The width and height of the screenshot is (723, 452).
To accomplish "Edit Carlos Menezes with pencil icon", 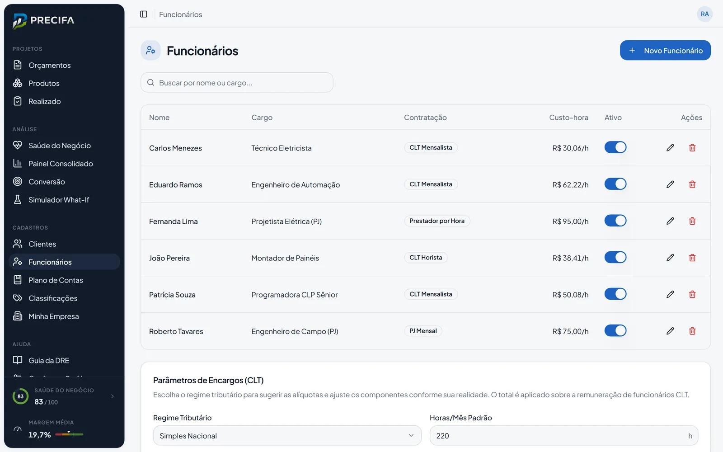I will click(x=670, y=148).
